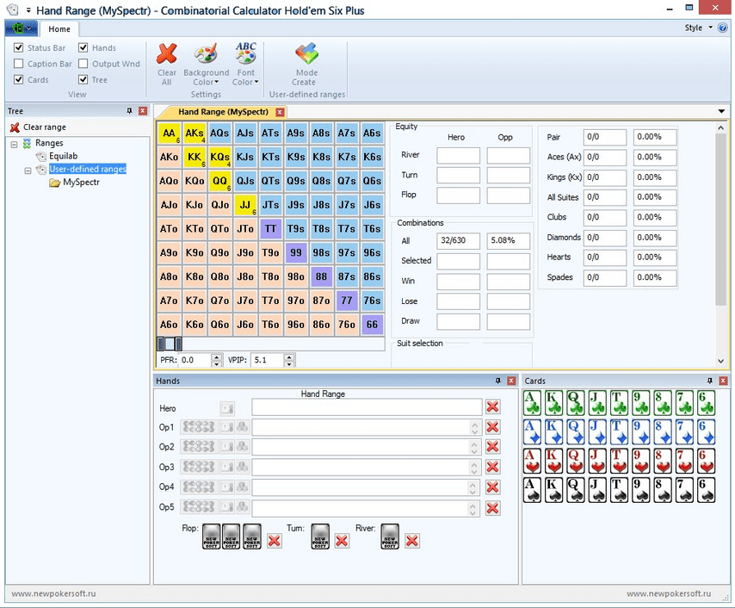The width and height of the screenshot is (735, 608).
Task: Click the PFR value stepper
Action: [x=216, y=360]
